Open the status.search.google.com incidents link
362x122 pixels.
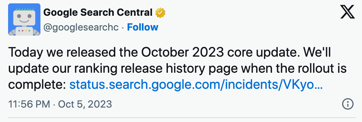point(196,85)
